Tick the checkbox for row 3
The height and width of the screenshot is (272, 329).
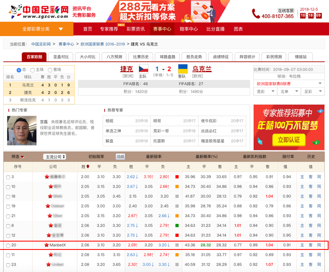tap(8, 177)
